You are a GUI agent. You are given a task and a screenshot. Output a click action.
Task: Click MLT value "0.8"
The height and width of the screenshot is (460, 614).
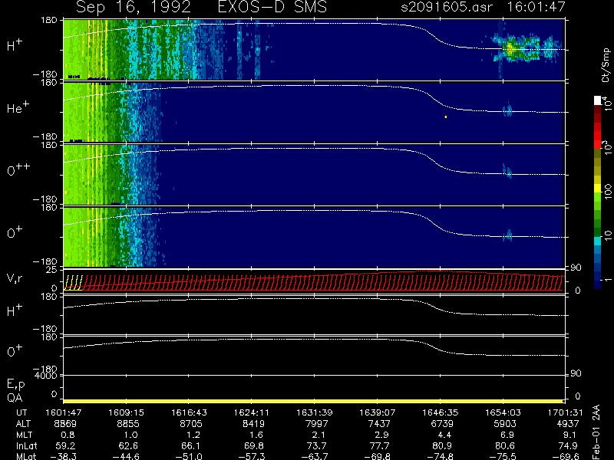tap(68, 435)
